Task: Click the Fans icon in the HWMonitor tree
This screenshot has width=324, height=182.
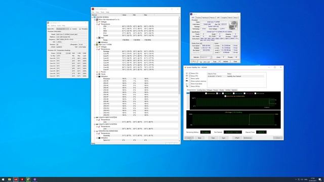Action: pos(99,38)
